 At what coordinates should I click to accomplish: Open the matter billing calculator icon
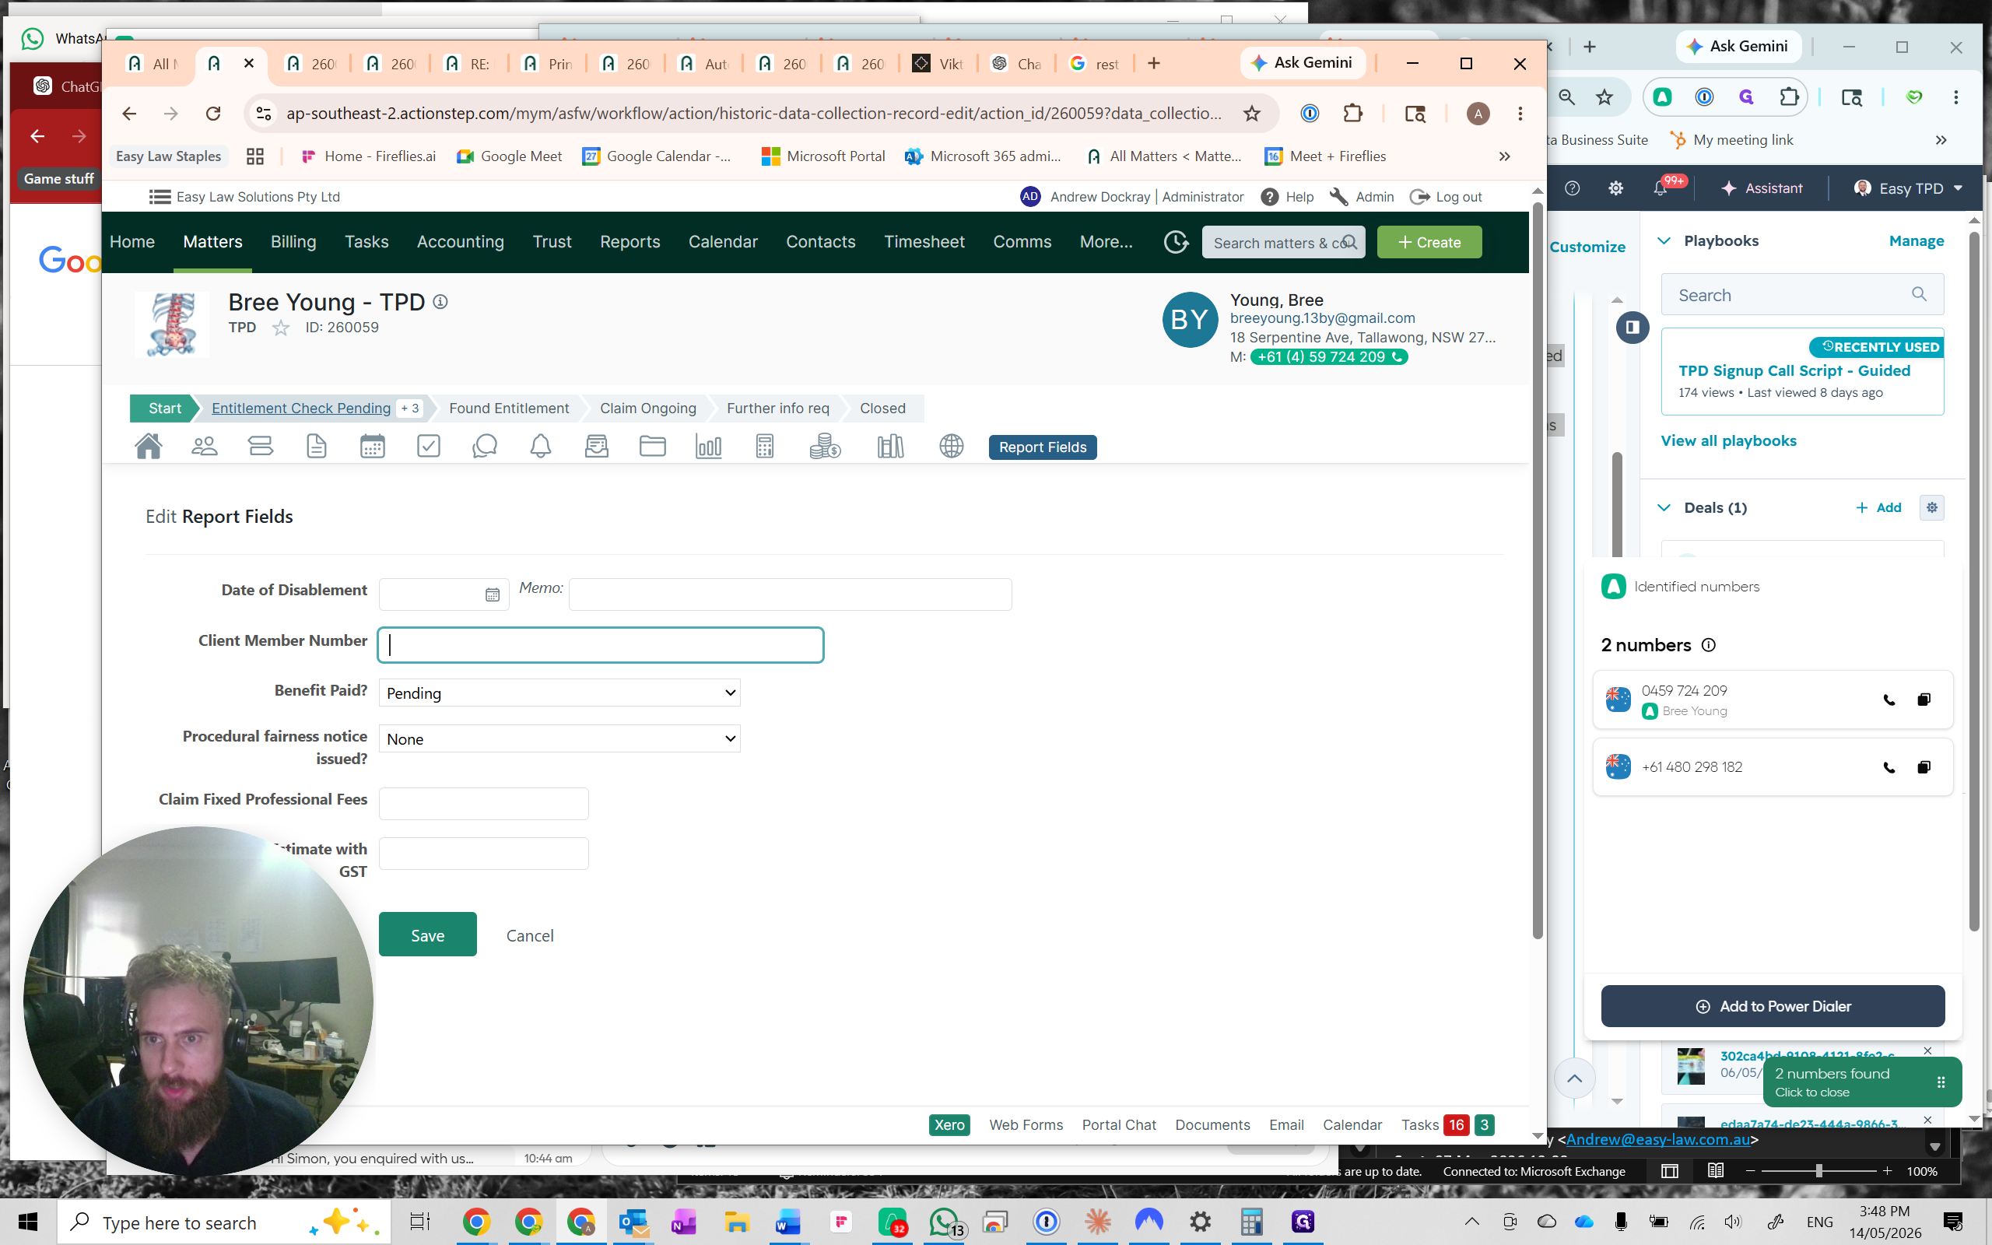click(764, 447)
